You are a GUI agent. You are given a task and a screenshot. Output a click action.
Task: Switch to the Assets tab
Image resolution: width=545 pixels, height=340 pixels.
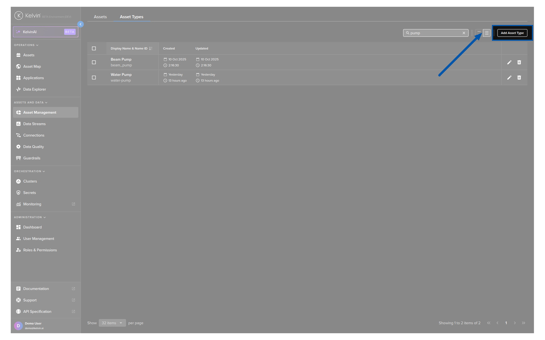(100, 17)
